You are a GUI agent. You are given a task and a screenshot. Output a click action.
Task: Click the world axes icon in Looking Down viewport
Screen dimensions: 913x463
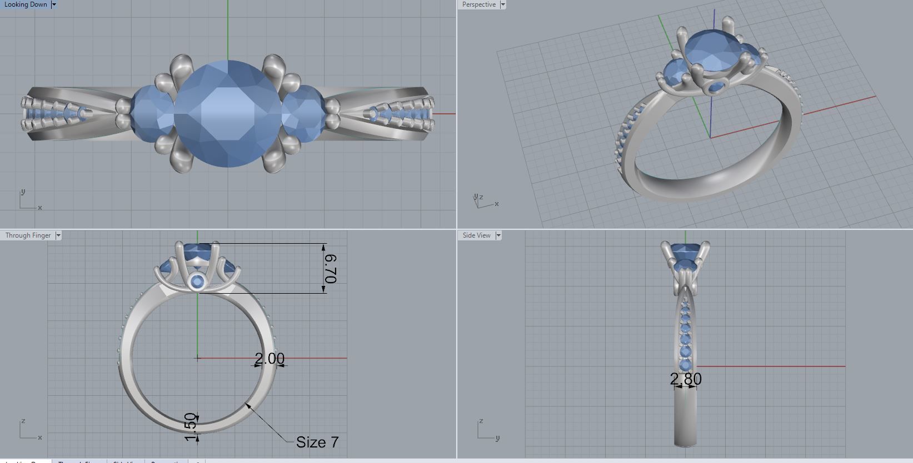click(29, 200)
